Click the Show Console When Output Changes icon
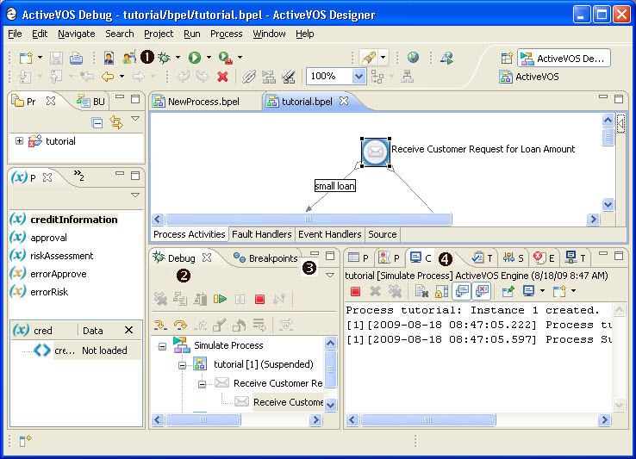Image resolution: width=636 pixels, height=459 pixels. click(462, 291)
